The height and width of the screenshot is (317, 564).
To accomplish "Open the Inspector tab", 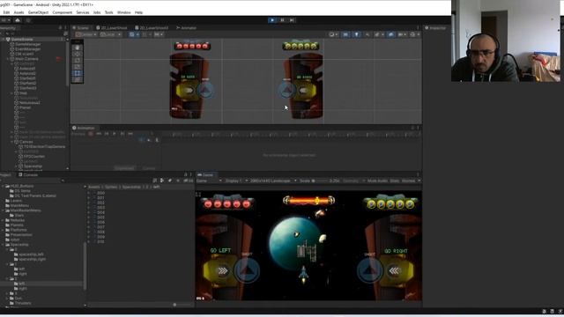I will click(435, 27).
